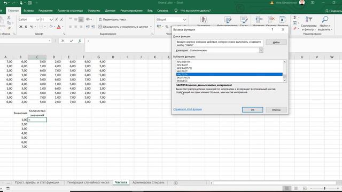Click the question mark help button in the dialog

tap(272, 29)
